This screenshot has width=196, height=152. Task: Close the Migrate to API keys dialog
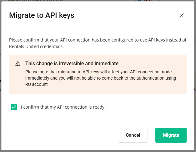click(182, 15)
